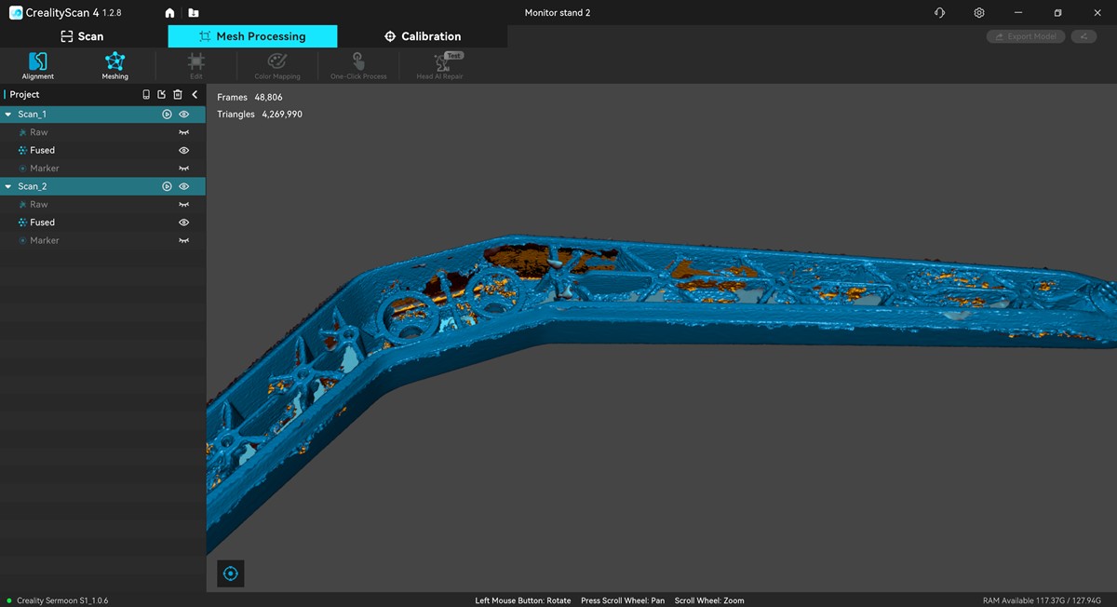Open customer support headset icon
1117x607 pixels.
point(939,13)
